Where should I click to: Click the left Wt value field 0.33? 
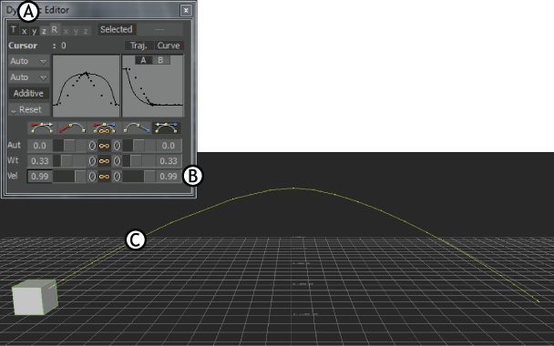[39, 161]
